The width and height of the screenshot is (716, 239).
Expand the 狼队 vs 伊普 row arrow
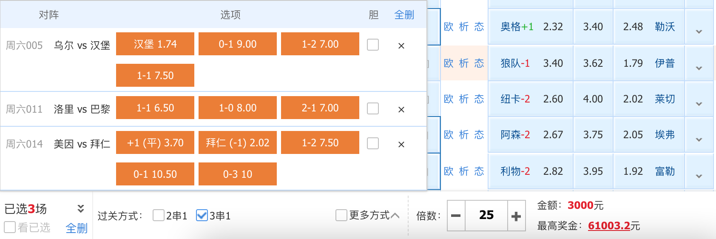tap(699, 68)
